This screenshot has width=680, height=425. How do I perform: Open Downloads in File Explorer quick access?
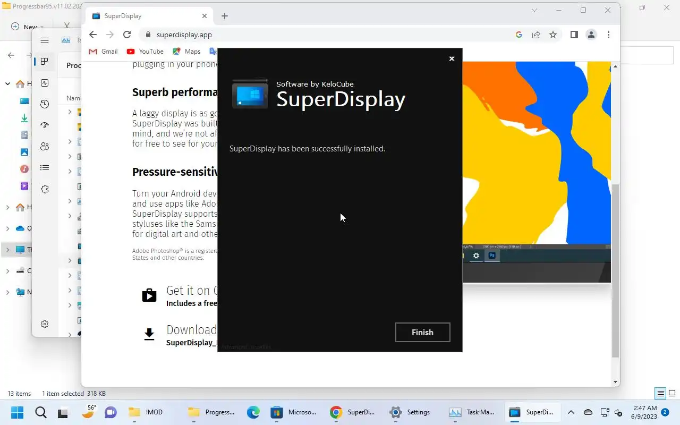pyautogui.click(x=24, y=118)
